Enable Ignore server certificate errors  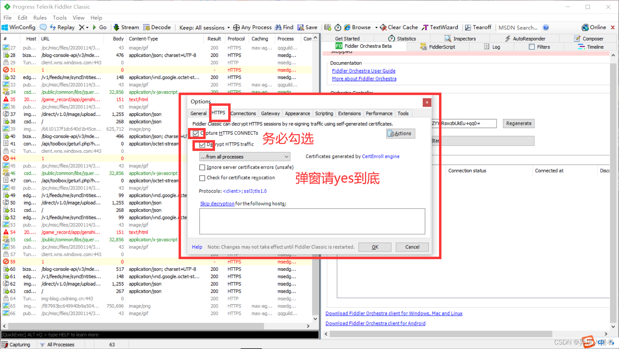202,167
